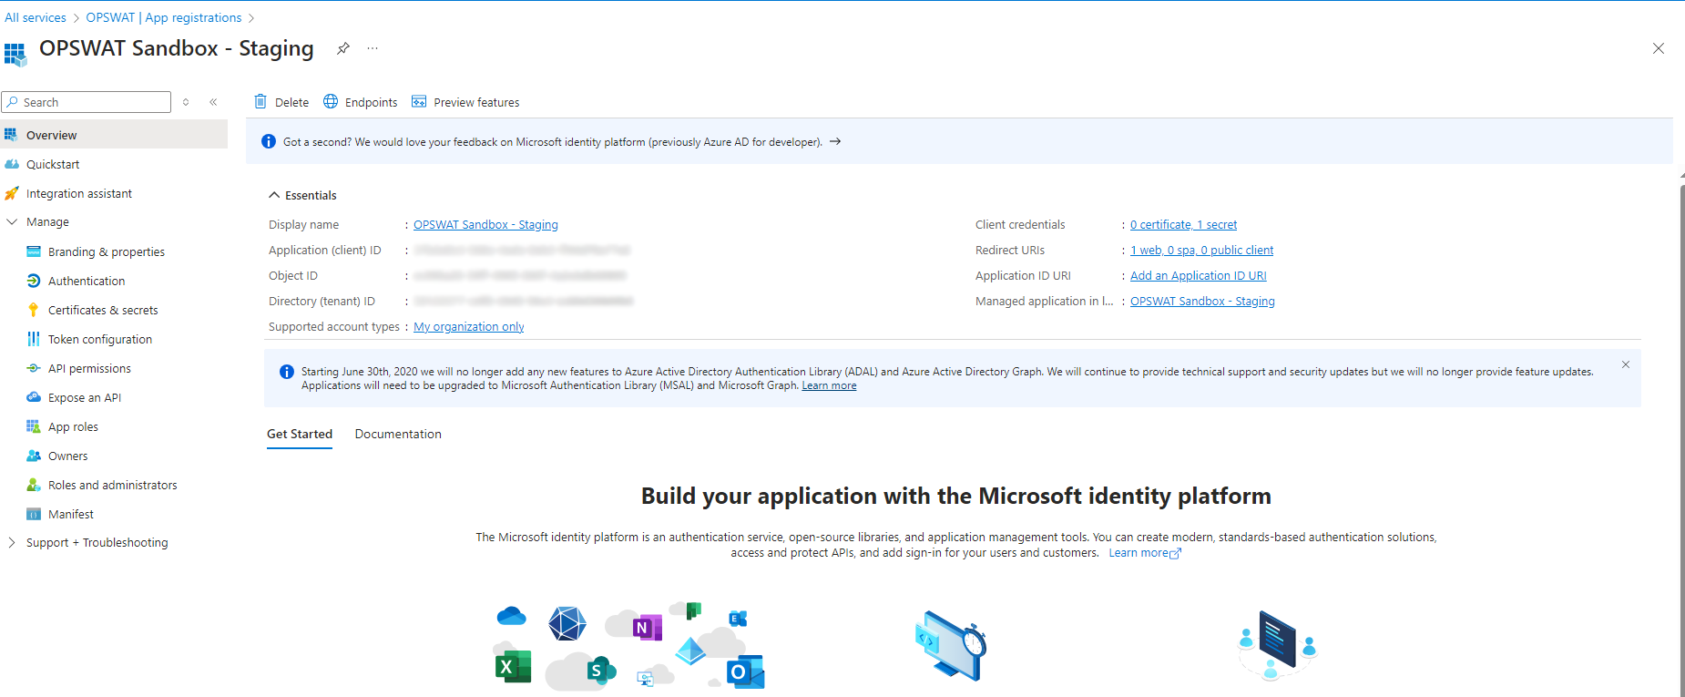Viewport: 1685px width, 697px height.
Task: Click the Office apps cloud illustration
Action: coord(630,646)
